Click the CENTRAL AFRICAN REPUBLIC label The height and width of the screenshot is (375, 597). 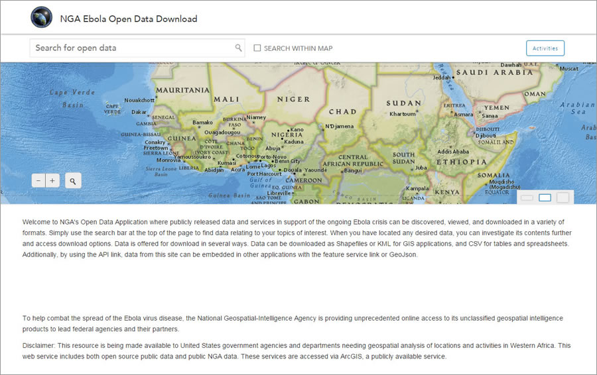(353, 160)
